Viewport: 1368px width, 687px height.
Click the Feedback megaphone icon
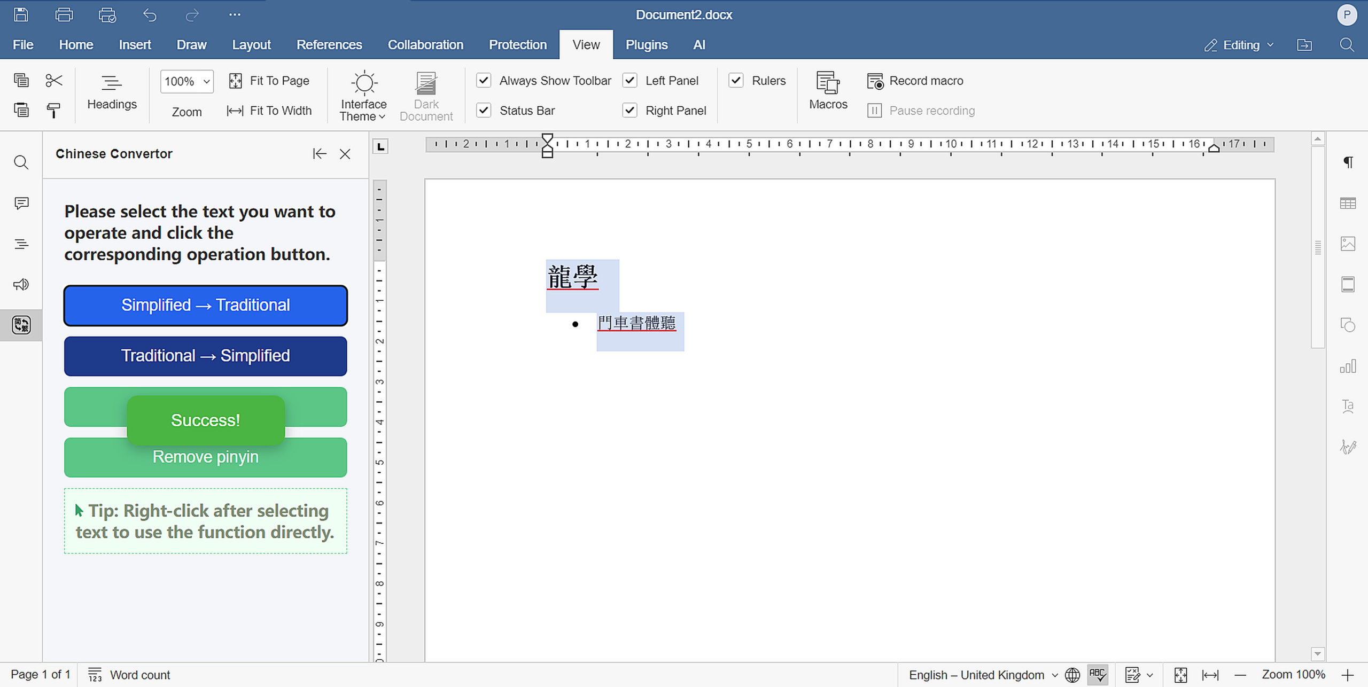(21, 284)
